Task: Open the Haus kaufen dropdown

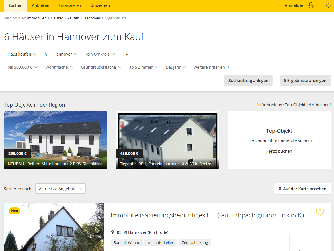Action: (22, 54)
